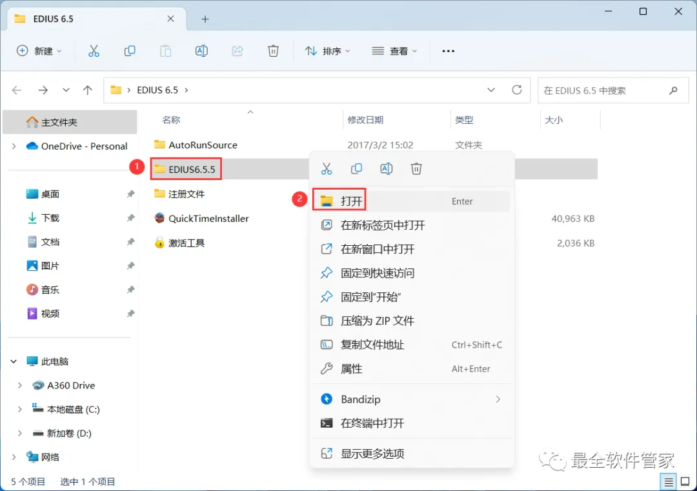This screenshot has height=491, width=697.
Task: Choose 在新标签页中打开
Action: [x=412, y=225]
